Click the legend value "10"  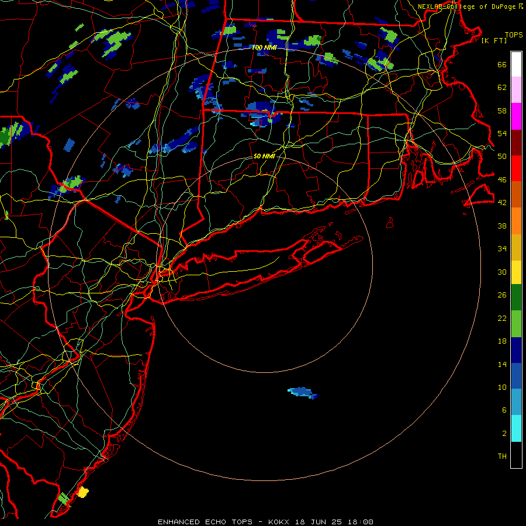tap(502, 387)
